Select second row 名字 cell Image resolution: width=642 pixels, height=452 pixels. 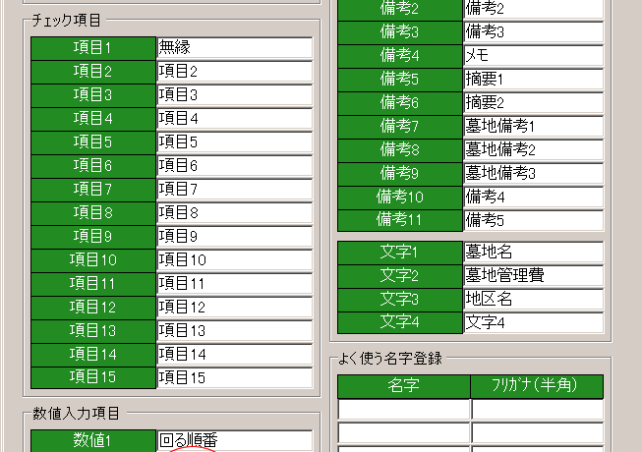404,432
